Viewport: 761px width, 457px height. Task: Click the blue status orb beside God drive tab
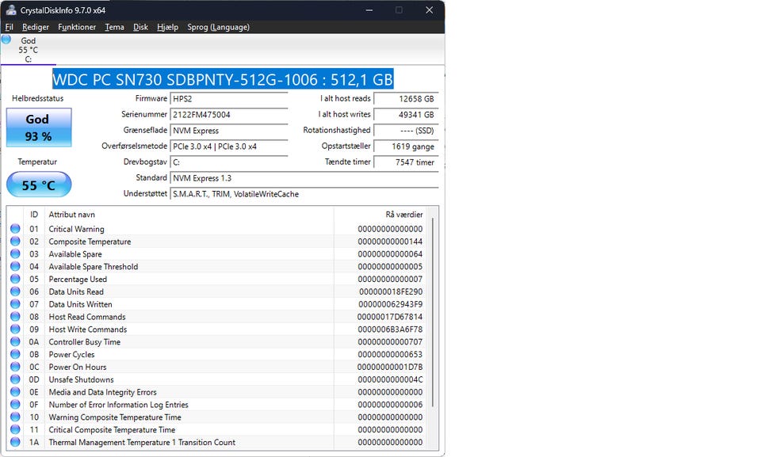pos(6,40)
